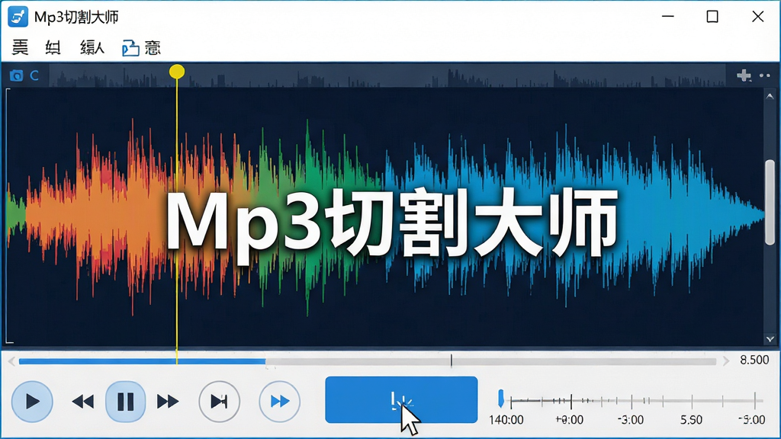Click the plus icon above the waveform

tap(744, 75)
